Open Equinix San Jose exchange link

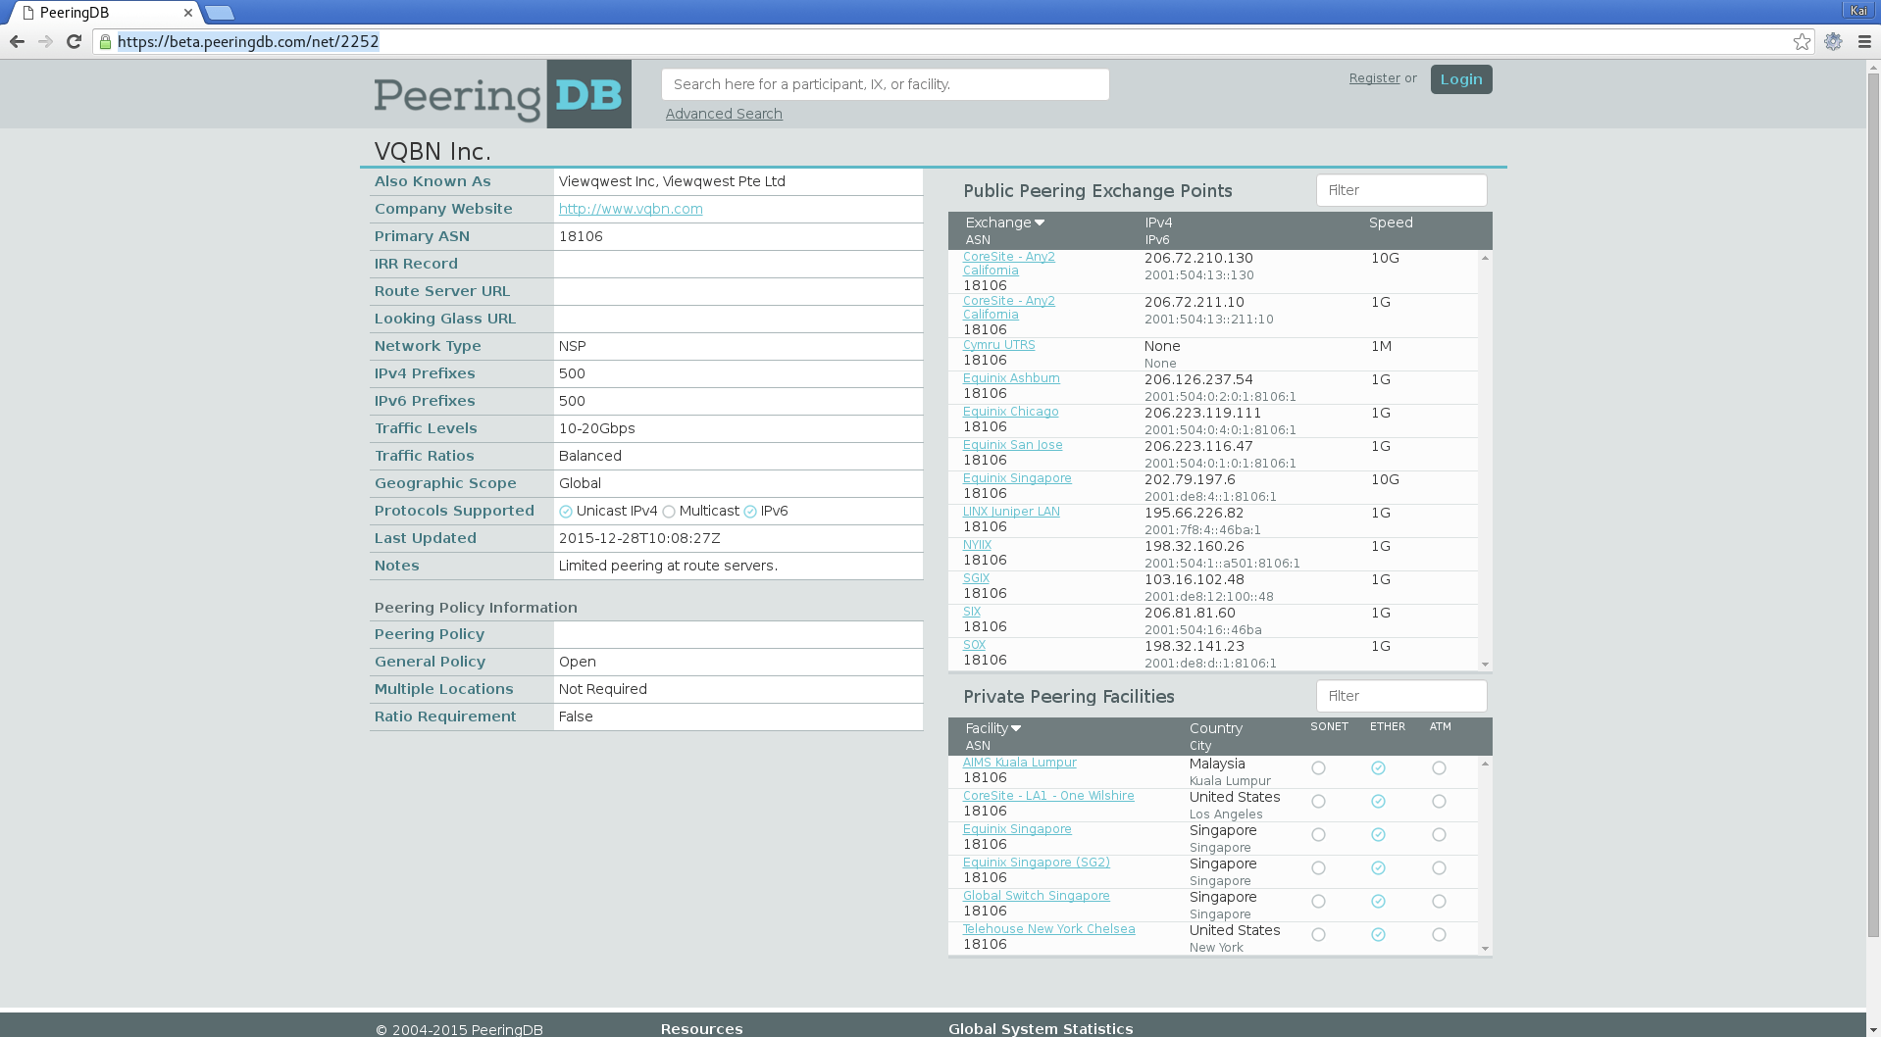[x=1012, y=445]
